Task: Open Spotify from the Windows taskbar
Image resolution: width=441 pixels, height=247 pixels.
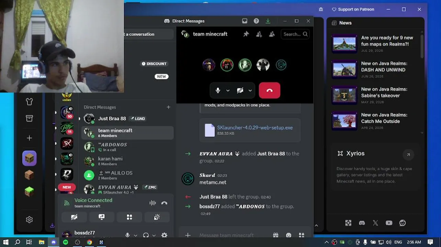Action: [x=66, y=242]
